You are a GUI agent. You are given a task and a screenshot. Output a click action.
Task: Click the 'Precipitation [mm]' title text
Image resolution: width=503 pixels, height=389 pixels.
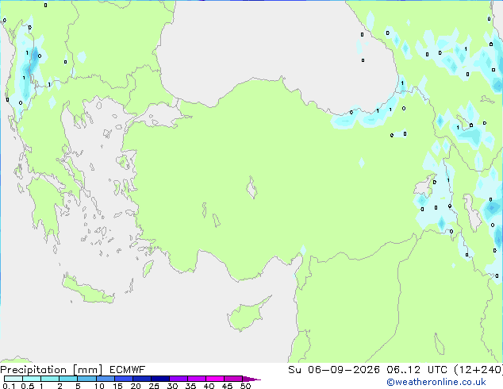(x=52, y=370)
